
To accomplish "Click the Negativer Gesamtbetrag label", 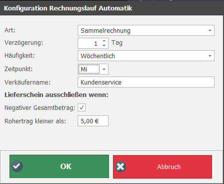I will point(40,108).
